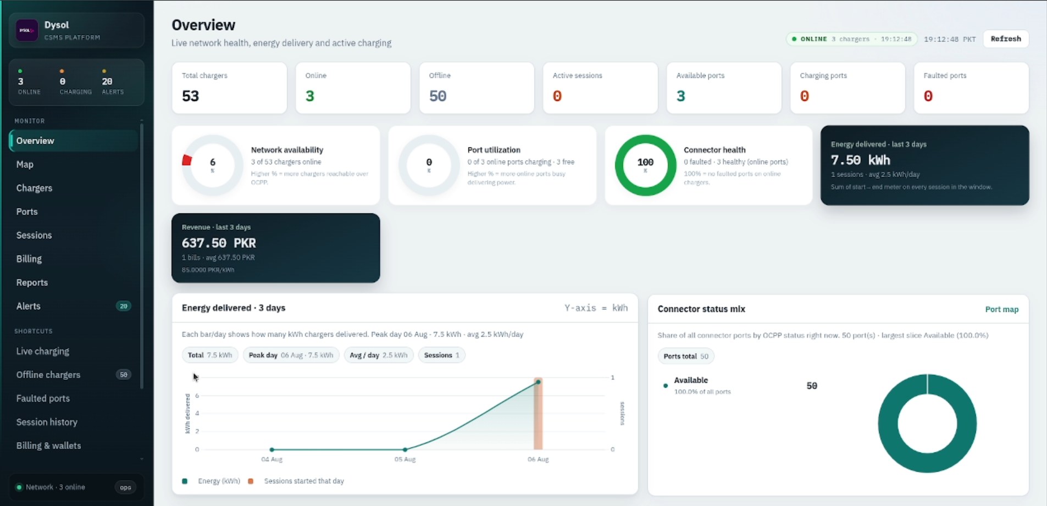Image resolution: width=1047 pixels, height=506 pixels.
Task: Open the Port map link
Action: (1001, 309)
